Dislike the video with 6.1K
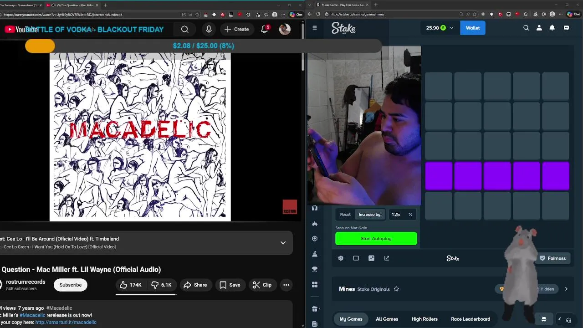583x328 pixels. 161,285
